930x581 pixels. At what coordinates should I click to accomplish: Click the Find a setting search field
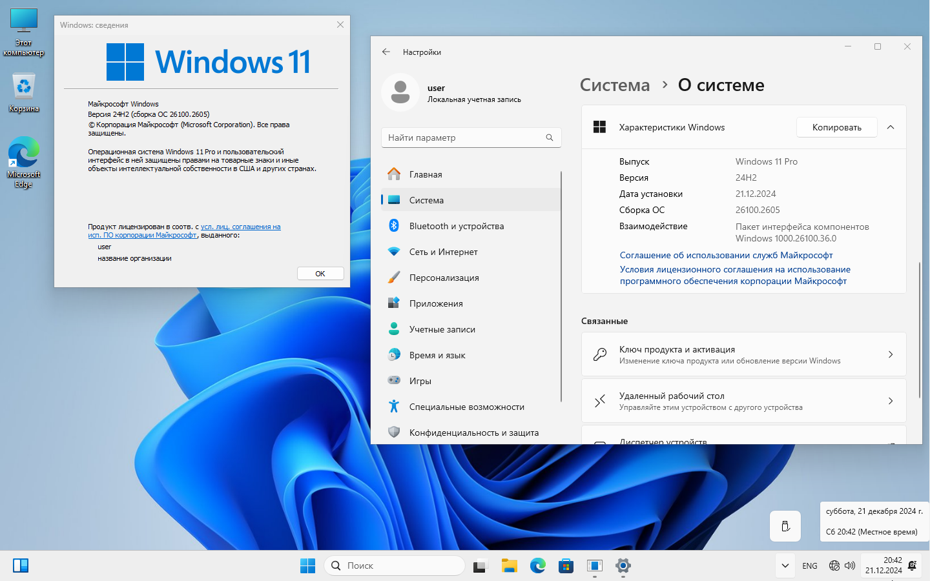[471, 138]
